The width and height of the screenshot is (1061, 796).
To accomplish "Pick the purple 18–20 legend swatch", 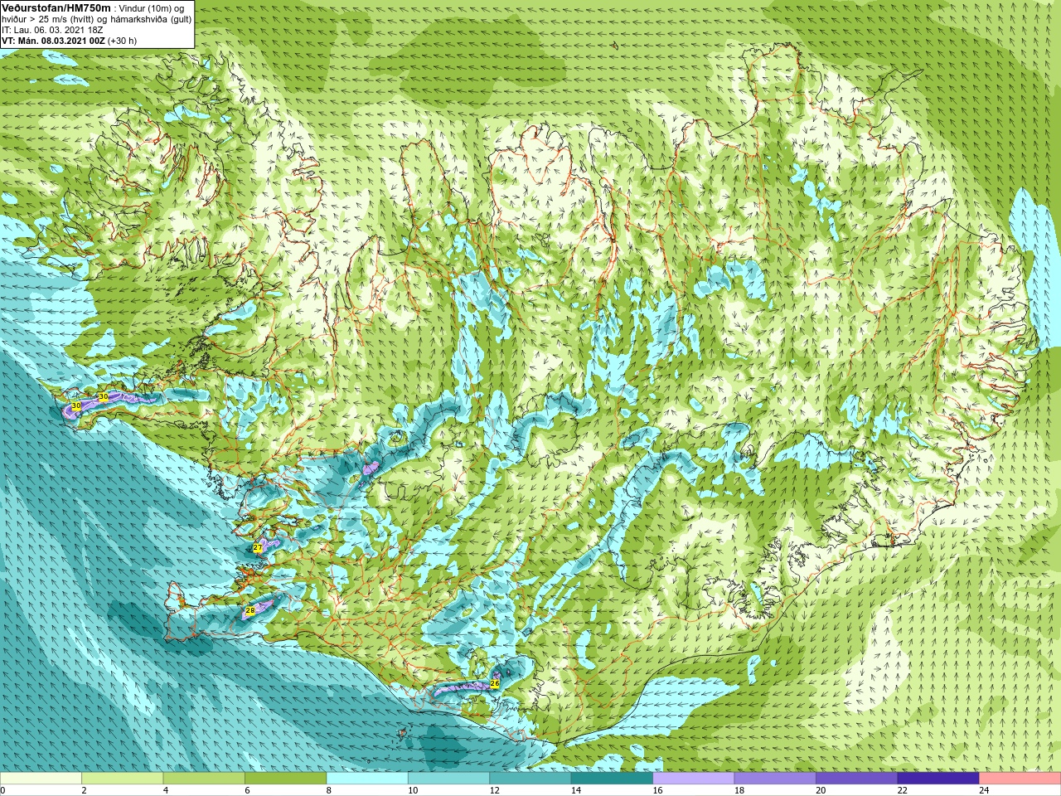I will (775, 779).
